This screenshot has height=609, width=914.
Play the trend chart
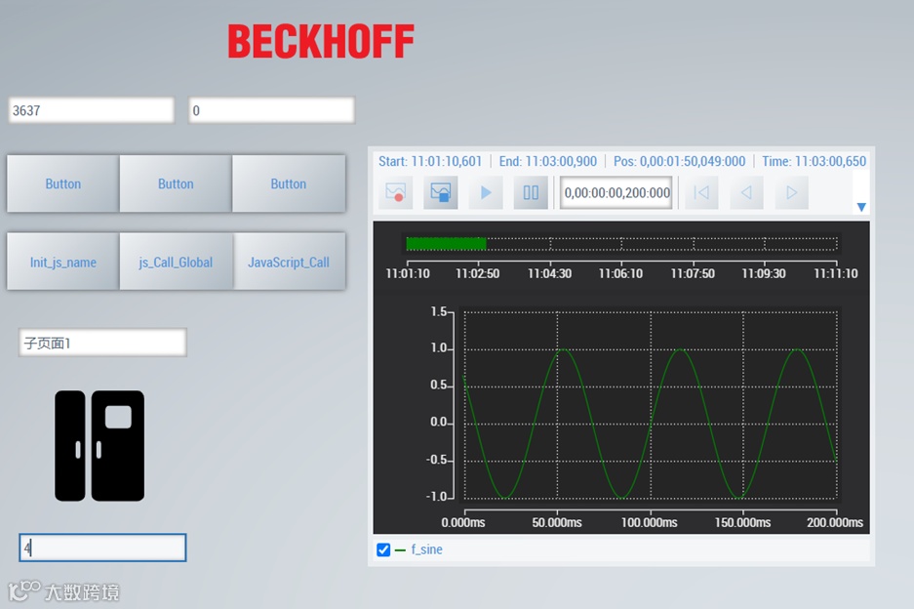pos(486,192)
